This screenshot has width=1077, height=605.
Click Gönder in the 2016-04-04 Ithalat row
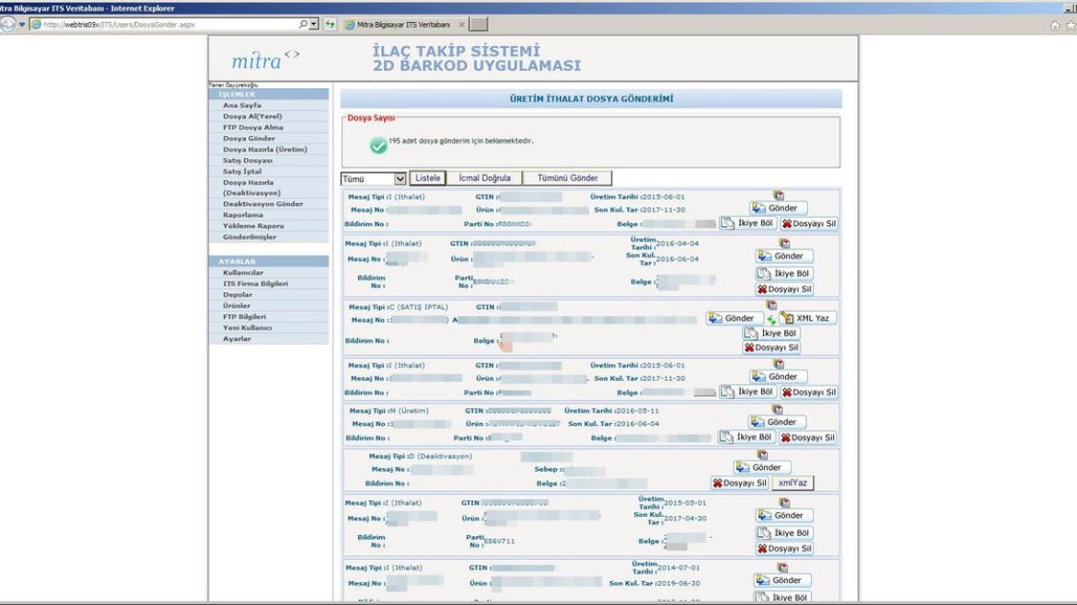(784, 256)
